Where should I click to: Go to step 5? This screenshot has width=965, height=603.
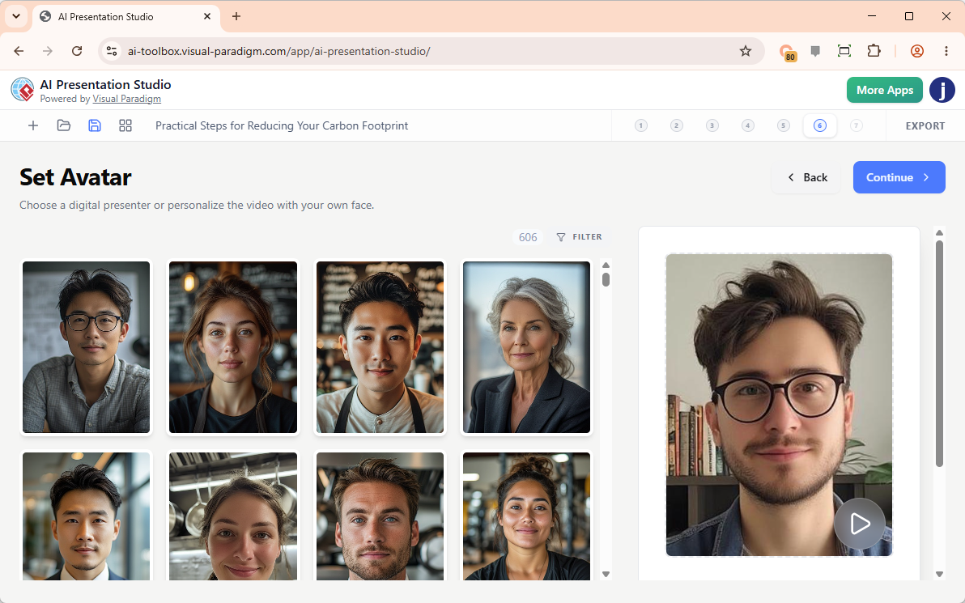(x=784, y=125)
